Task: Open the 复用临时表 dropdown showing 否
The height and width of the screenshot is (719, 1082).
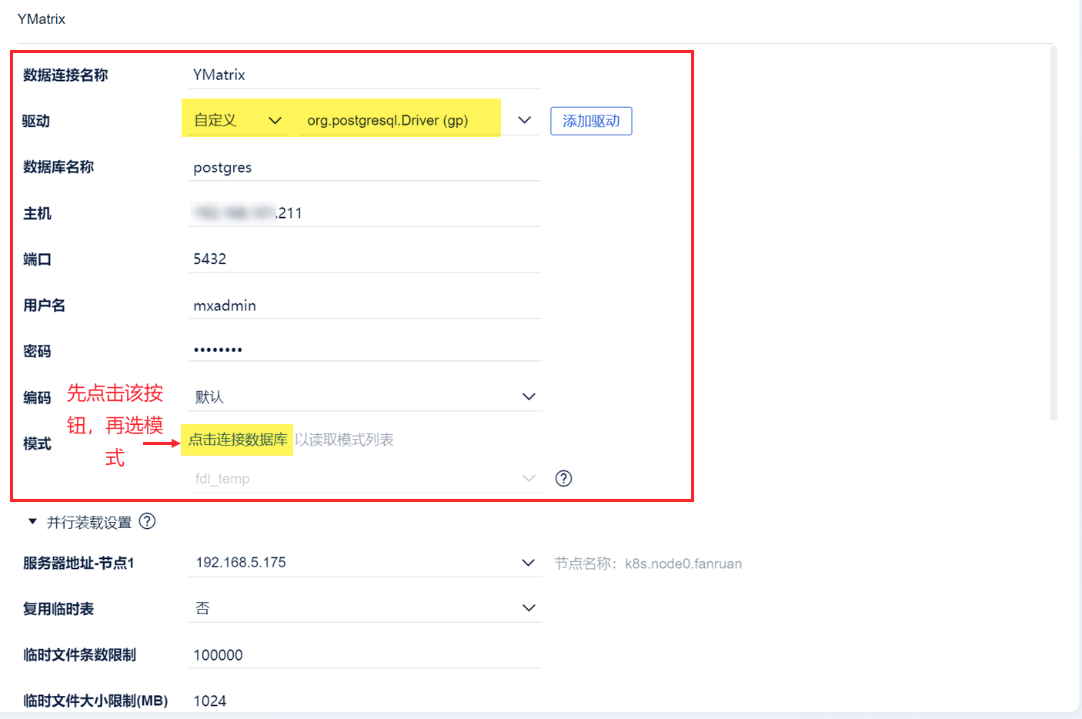Action: point(365,608)
